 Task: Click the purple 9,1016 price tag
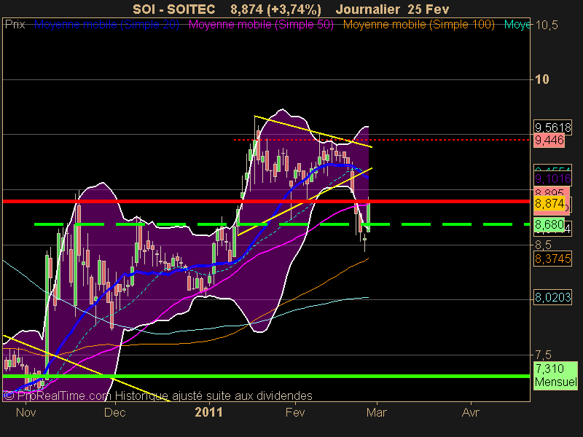553,178
